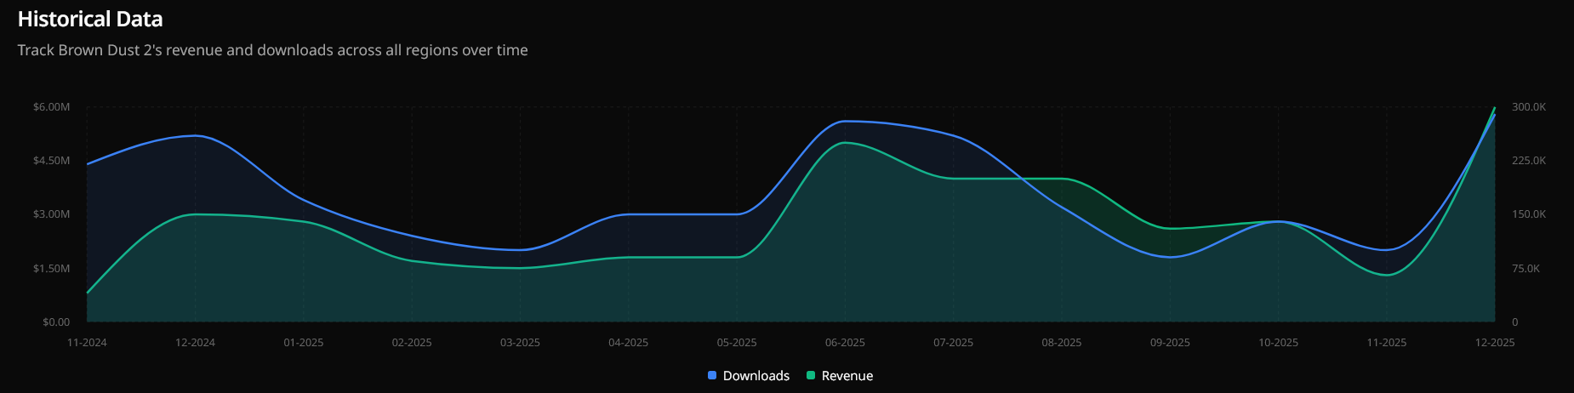Select the 06-2025 x-axis label
This screenshot has height=393, width=1574.
point(845,343)
